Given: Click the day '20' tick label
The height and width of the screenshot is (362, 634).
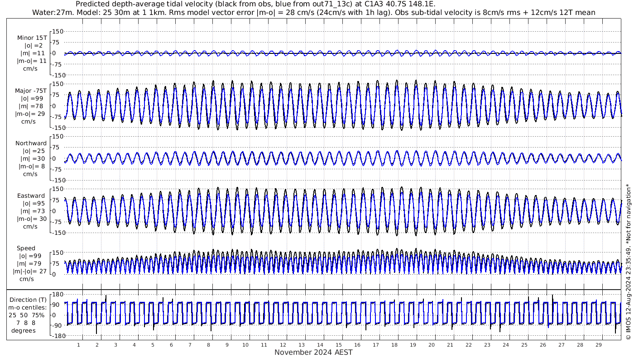Looking at the screenshot, I should [431, 345].
